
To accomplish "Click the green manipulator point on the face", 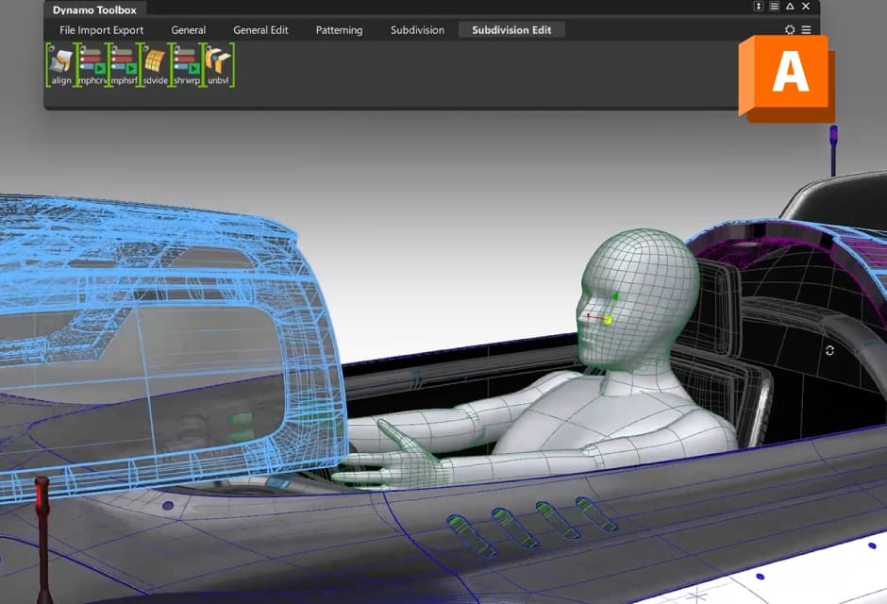I will [x=615, y=295].
